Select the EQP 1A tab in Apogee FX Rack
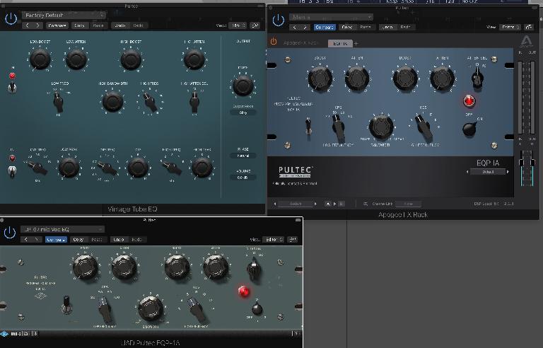This screenshot has height=348, width=543. click(x=339, y=43)
